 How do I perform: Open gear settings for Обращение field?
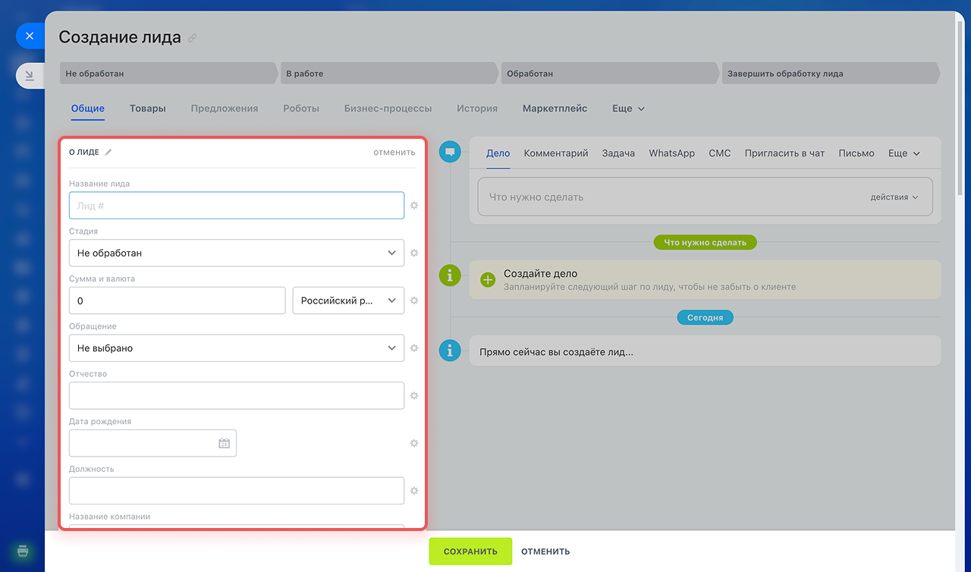pos(414,348)
